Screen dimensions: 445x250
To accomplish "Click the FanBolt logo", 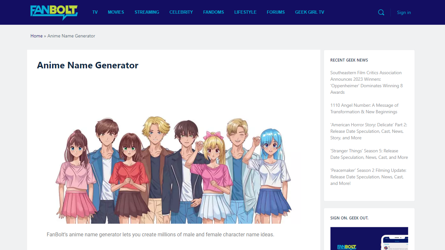I will click(54, 12).
